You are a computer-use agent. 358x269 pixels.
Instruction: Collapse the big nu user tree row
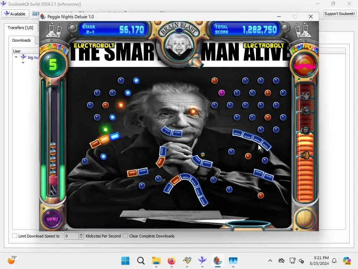[16, 57]
